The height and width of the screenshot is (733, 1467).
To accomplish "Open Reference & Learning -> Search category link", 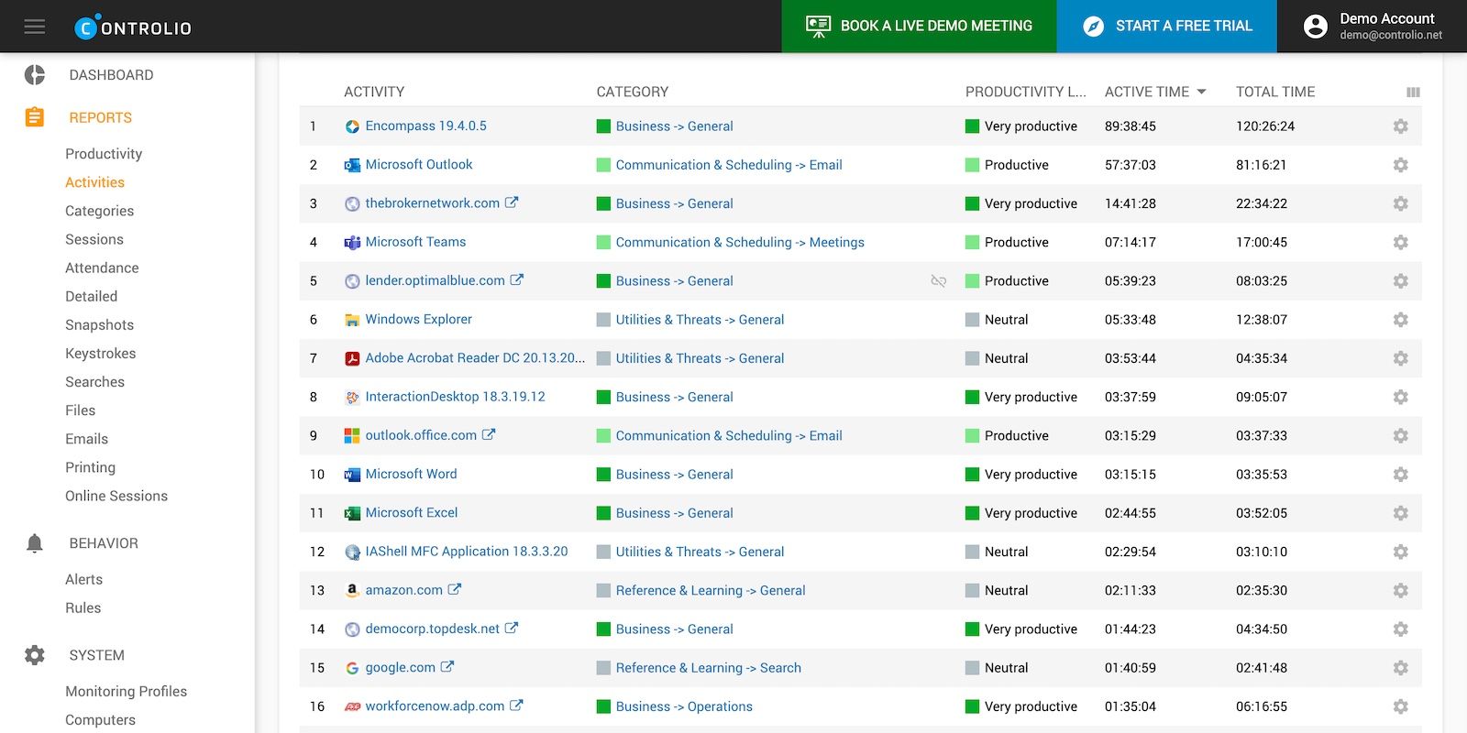I will (708, 668).
